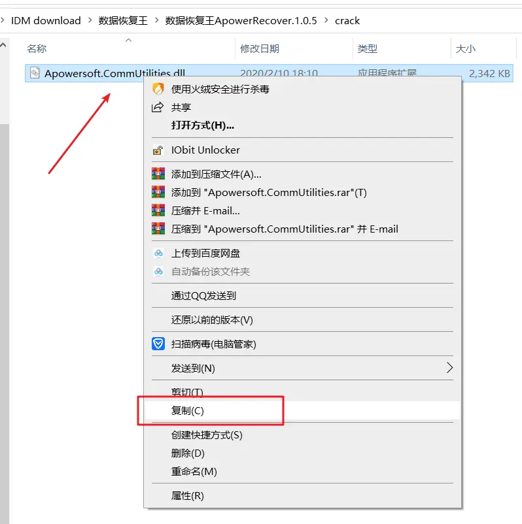Click the 2,342 KB size cell
The width and height of the screenshot is (522, 524).
tap(489, 74)
